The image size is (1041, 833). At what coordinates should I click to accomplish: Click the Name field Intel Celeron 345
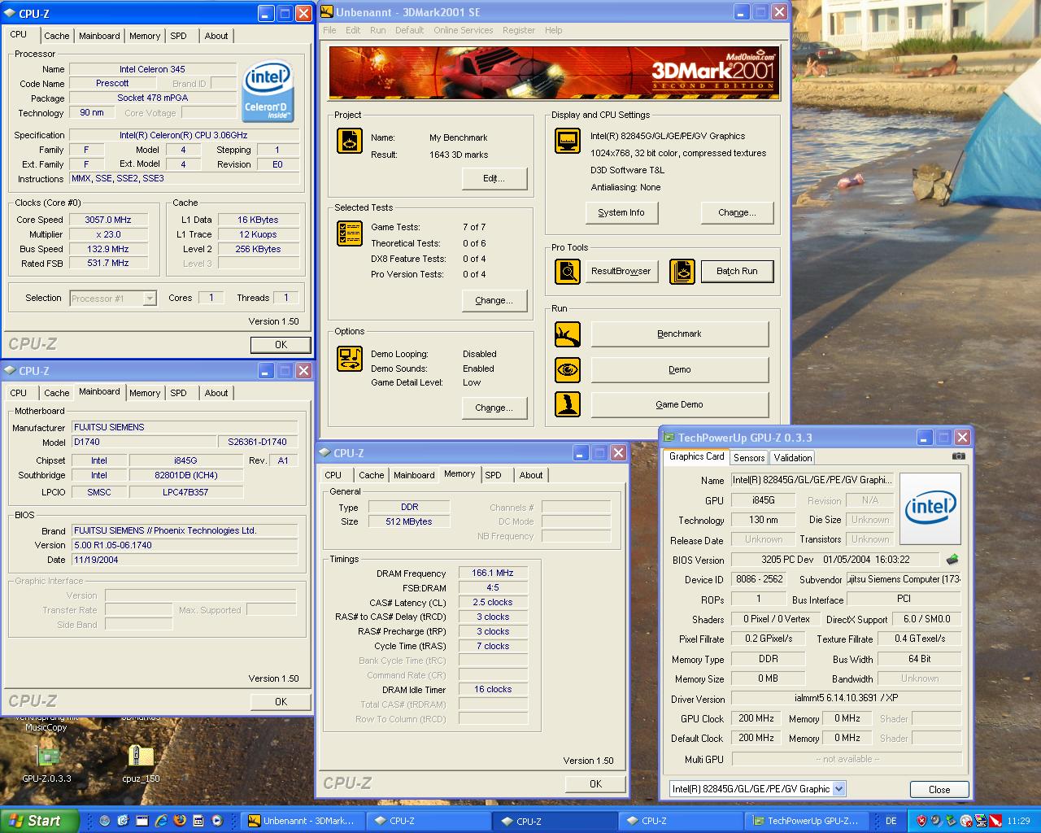[x=152, y=69]
